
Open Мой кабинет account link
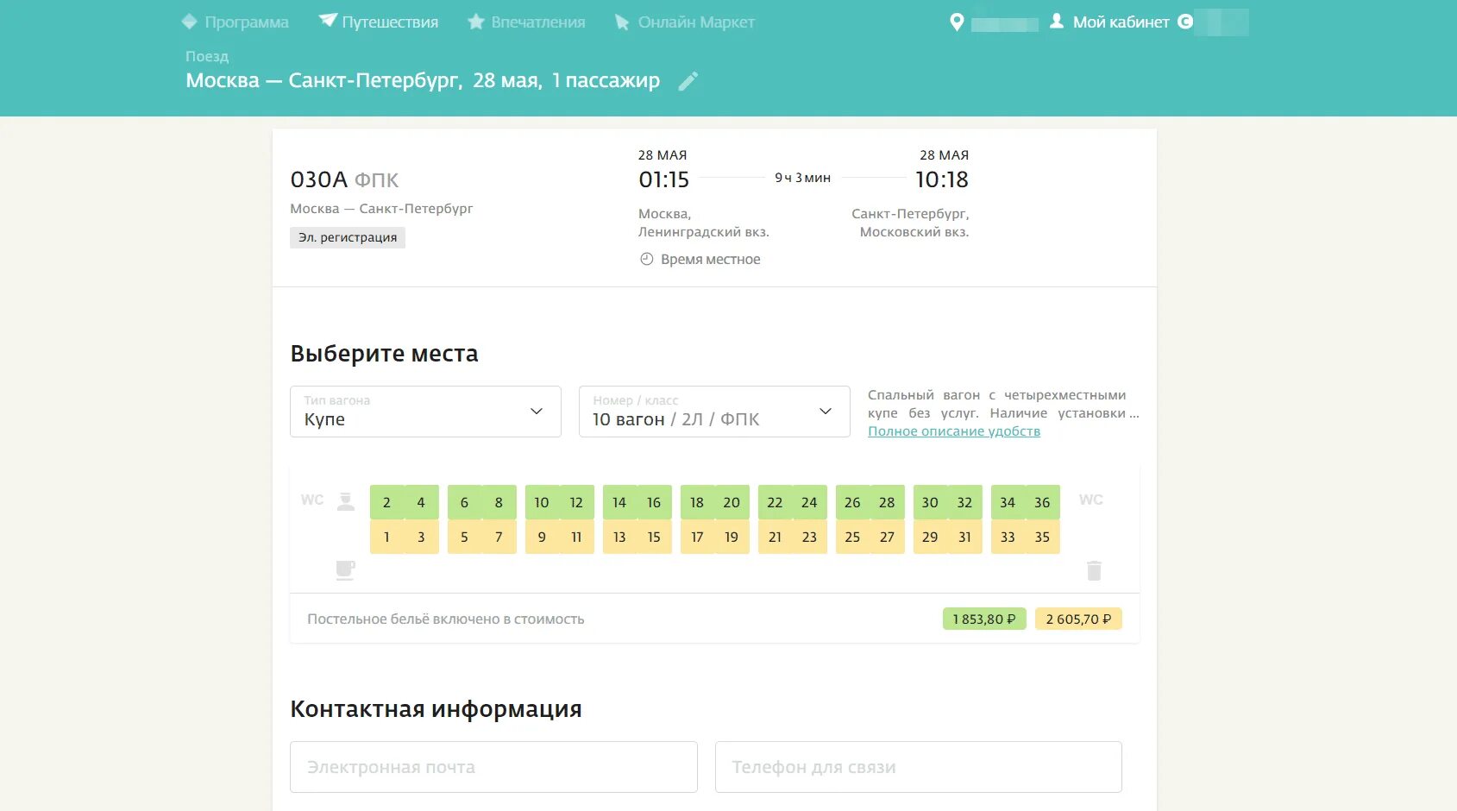pyautogui.click(x=1121, y=22)
